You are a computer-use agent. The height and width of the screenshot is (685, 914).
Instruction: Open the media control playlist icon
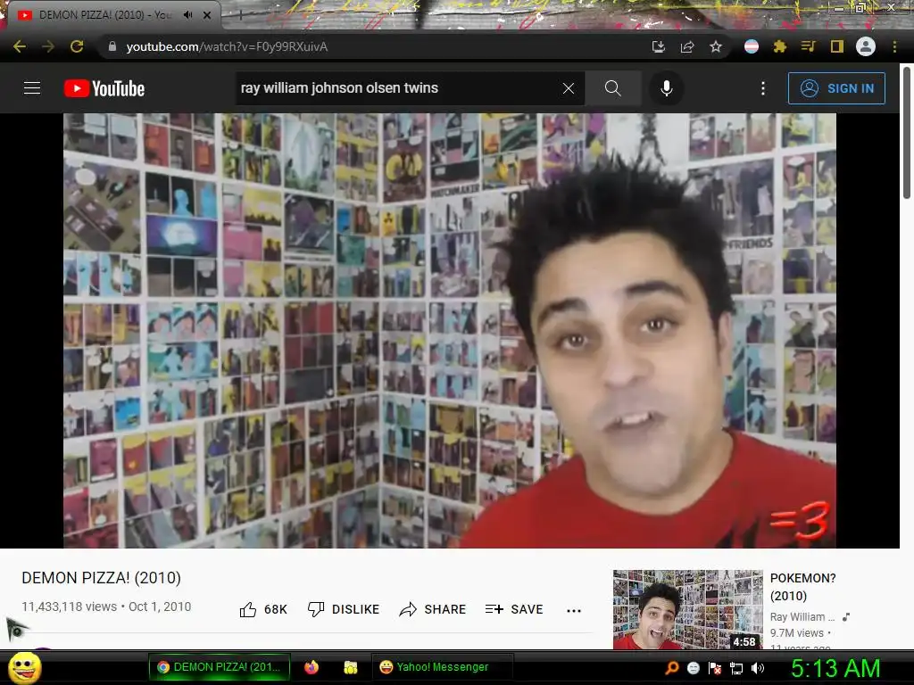808,46
